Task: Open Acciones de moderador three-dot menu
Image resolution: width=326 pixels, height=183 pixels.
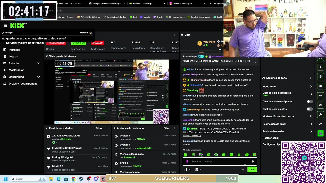Action: tap(175, 128)
